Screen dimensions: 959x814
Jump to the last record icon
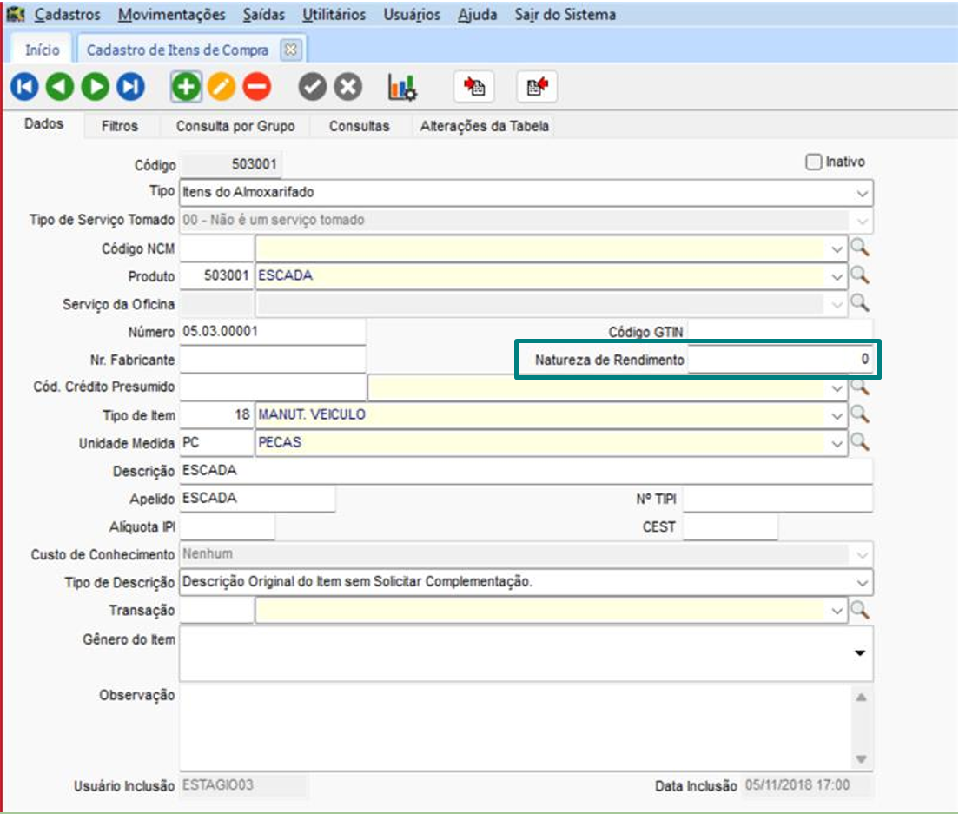(130, 87)
